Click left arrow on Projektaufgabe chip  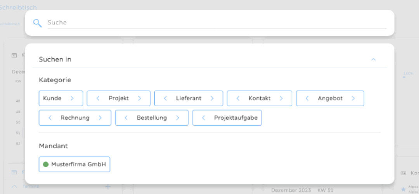tap(203, 118)
